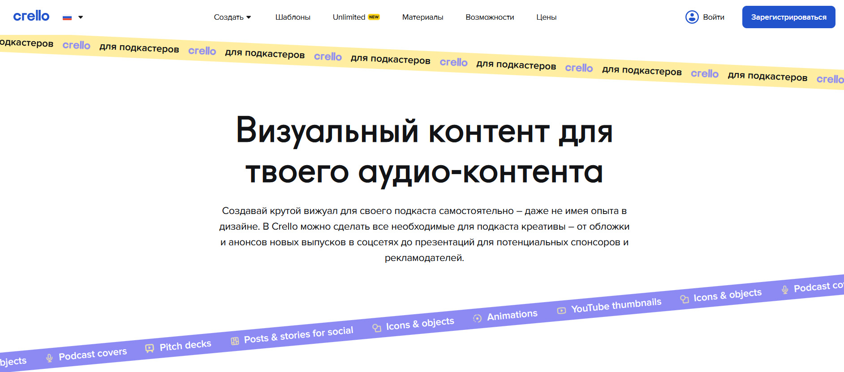This screenshot has height=372, width=844.
Task: Click the Зарегистрироваться button
Action: [788, 17]
